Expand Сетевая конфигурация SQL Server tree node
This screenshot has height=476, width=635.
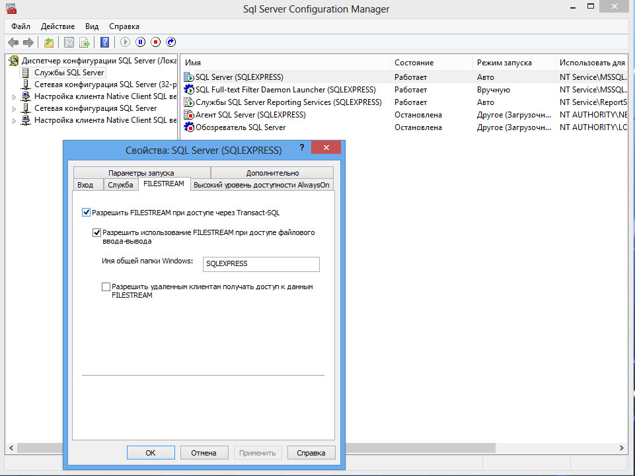15,108
